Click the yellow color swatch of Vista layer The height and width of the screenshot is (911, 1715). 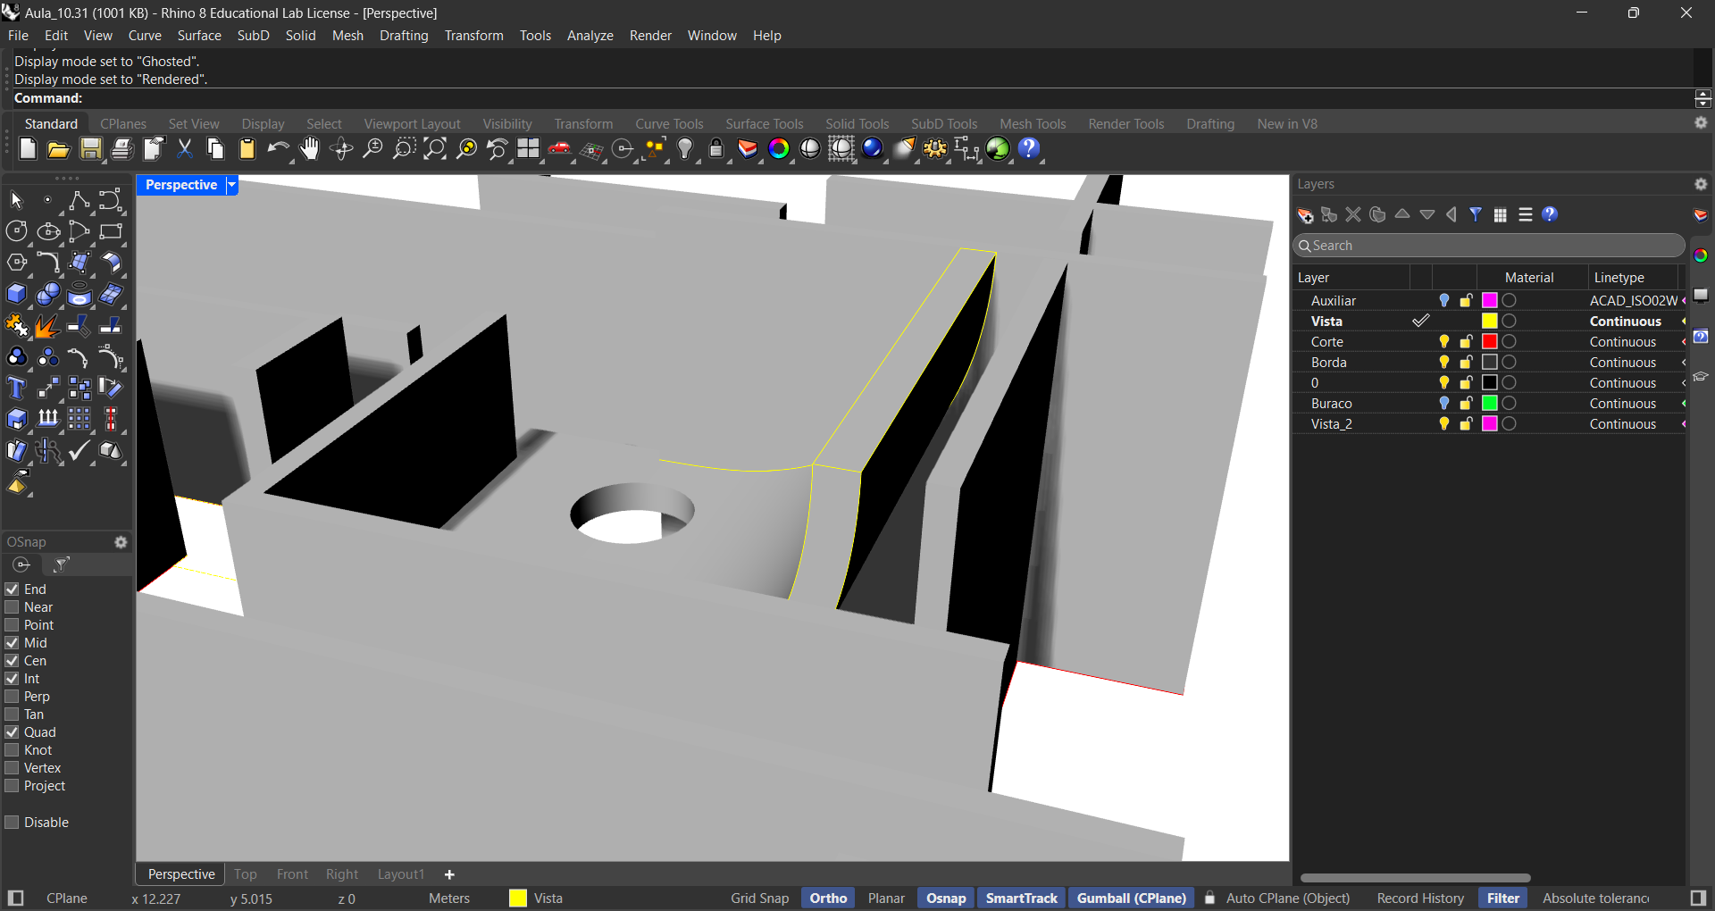tap(1490, 322)
